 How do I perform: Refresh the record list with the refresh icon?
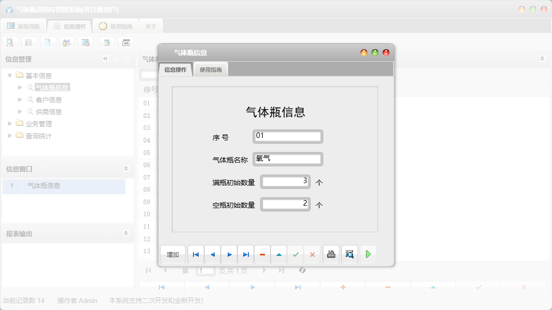pyautogui.click(x=302, y=270)
